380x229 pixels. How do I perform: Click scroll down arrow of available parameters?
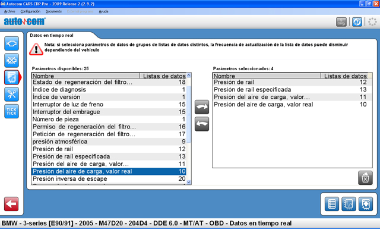coord(189,182)
